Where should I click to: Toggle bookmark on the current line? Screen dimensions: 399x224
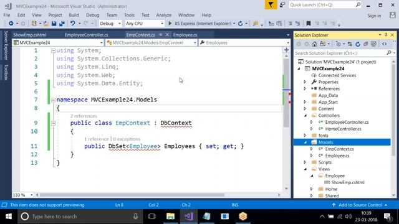(309, 24)
